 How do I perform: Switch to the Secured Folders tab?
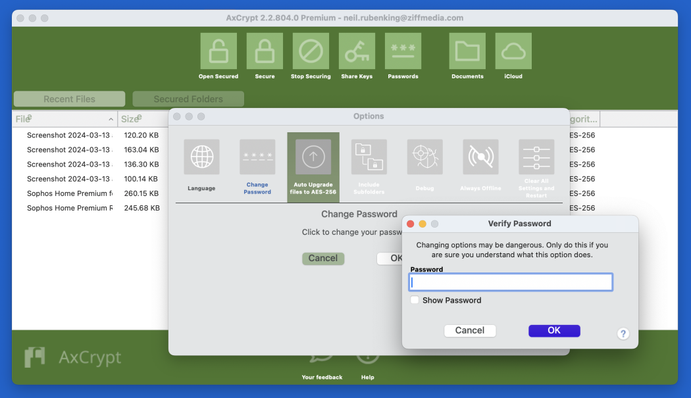pyautogui.click(x=188, y=98)
